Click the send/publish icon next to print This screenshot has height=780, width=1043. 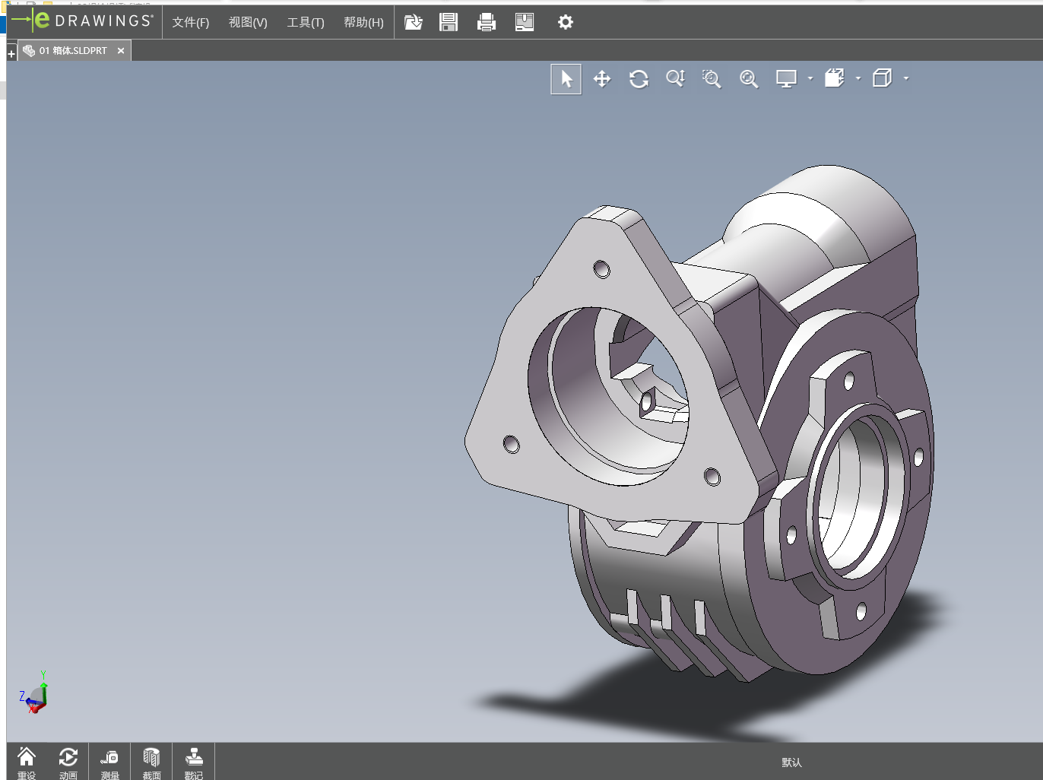525,22
